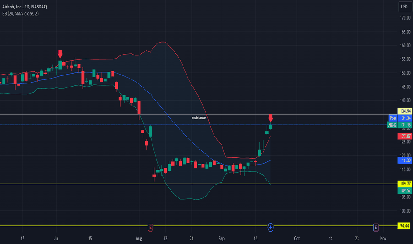Click the Nov date on time axis
Viewport: 413px width, 244px height.
tap(383, 239)
